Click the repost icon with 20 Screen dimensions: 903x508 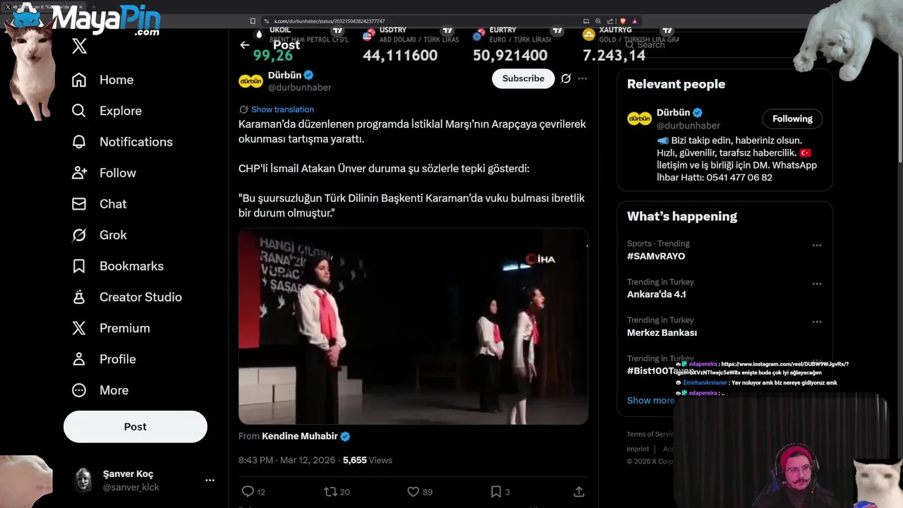[x=330, y=491]
